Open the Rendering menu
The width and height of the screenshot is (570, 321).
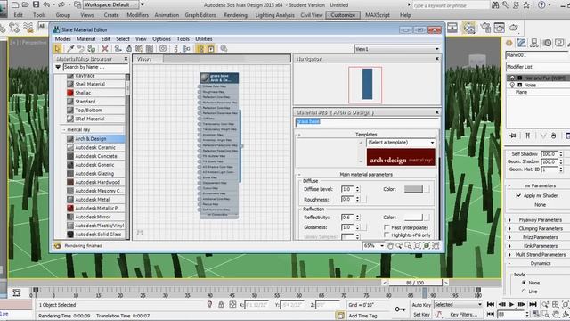[x=235, y=15]
